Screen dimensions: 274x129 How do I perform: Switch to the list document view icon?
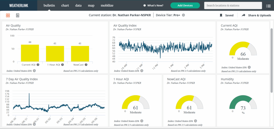pos(18,15)
